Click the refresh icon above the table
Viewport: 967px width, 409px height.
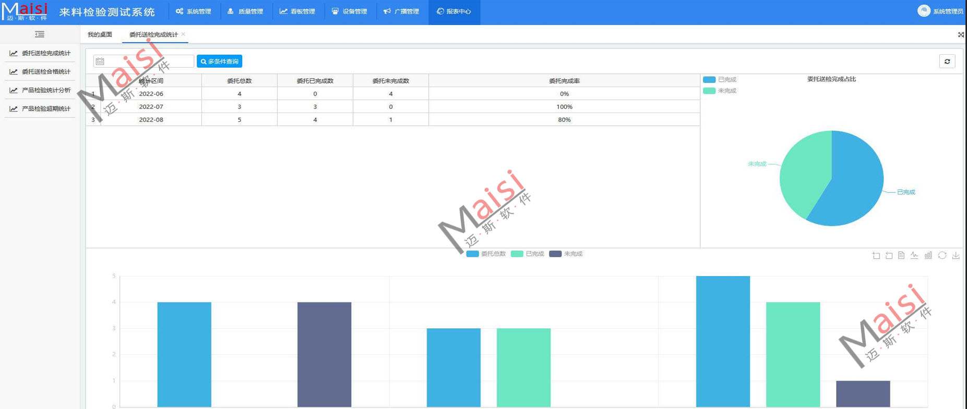pos(947,61)
